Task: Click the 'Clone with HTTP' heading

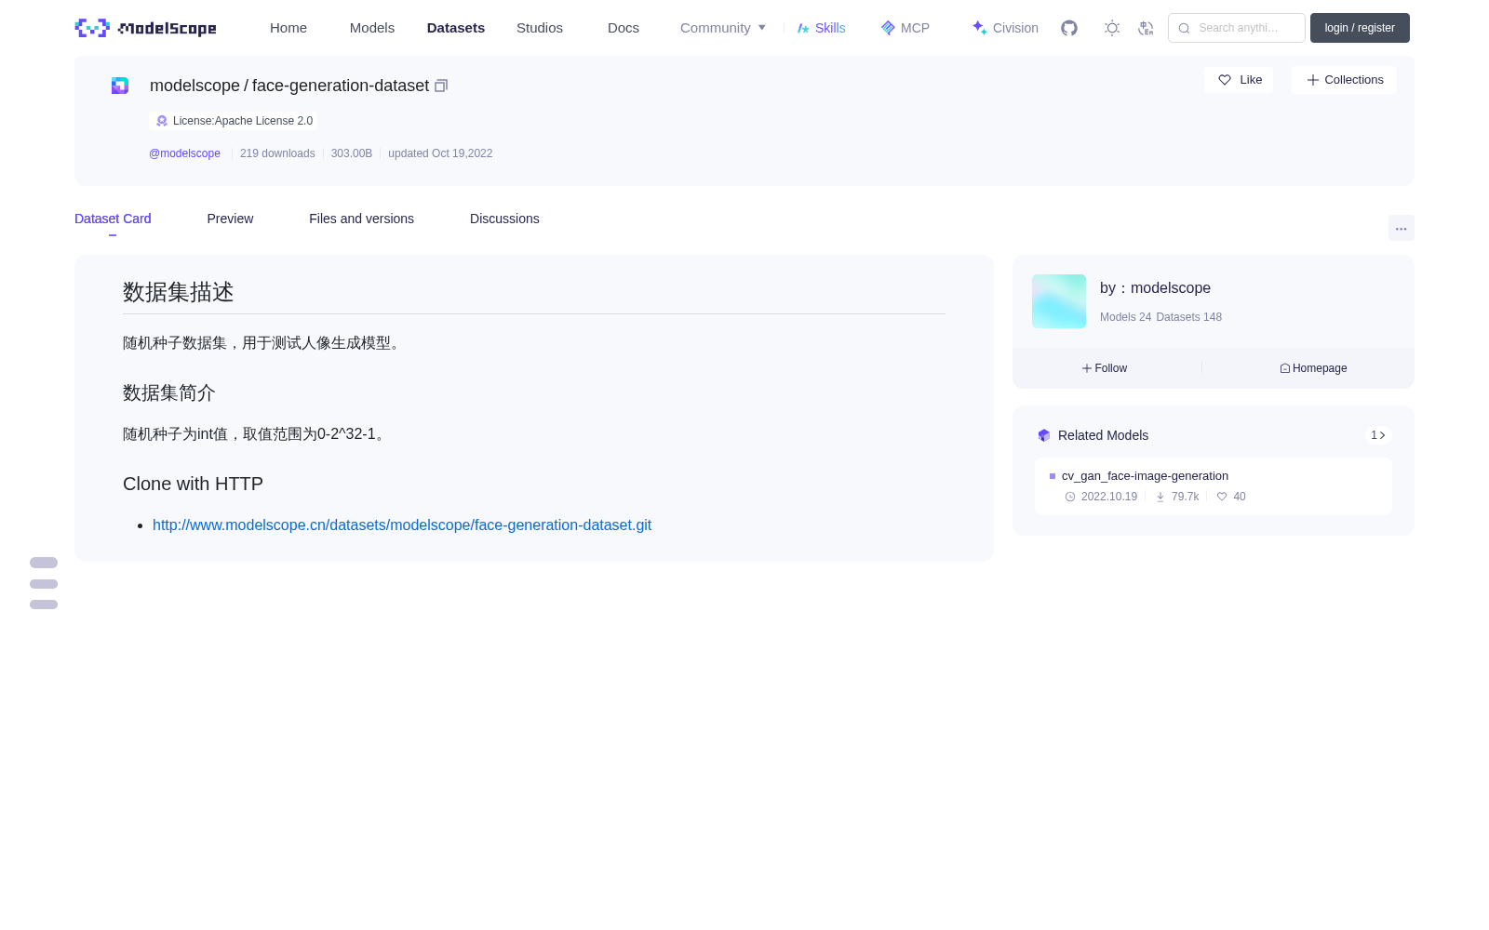Action: click(193, 484)
